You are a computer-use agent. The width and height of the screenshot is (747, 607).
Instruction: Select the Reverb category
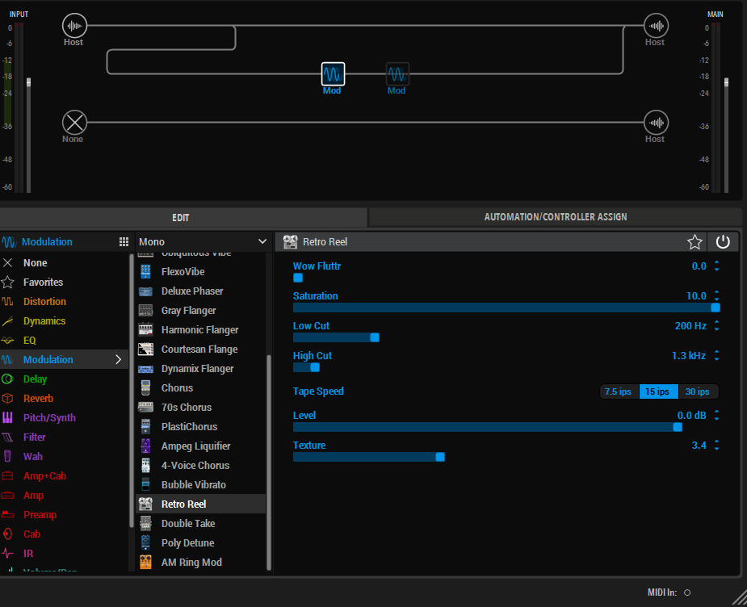(38, 399)
